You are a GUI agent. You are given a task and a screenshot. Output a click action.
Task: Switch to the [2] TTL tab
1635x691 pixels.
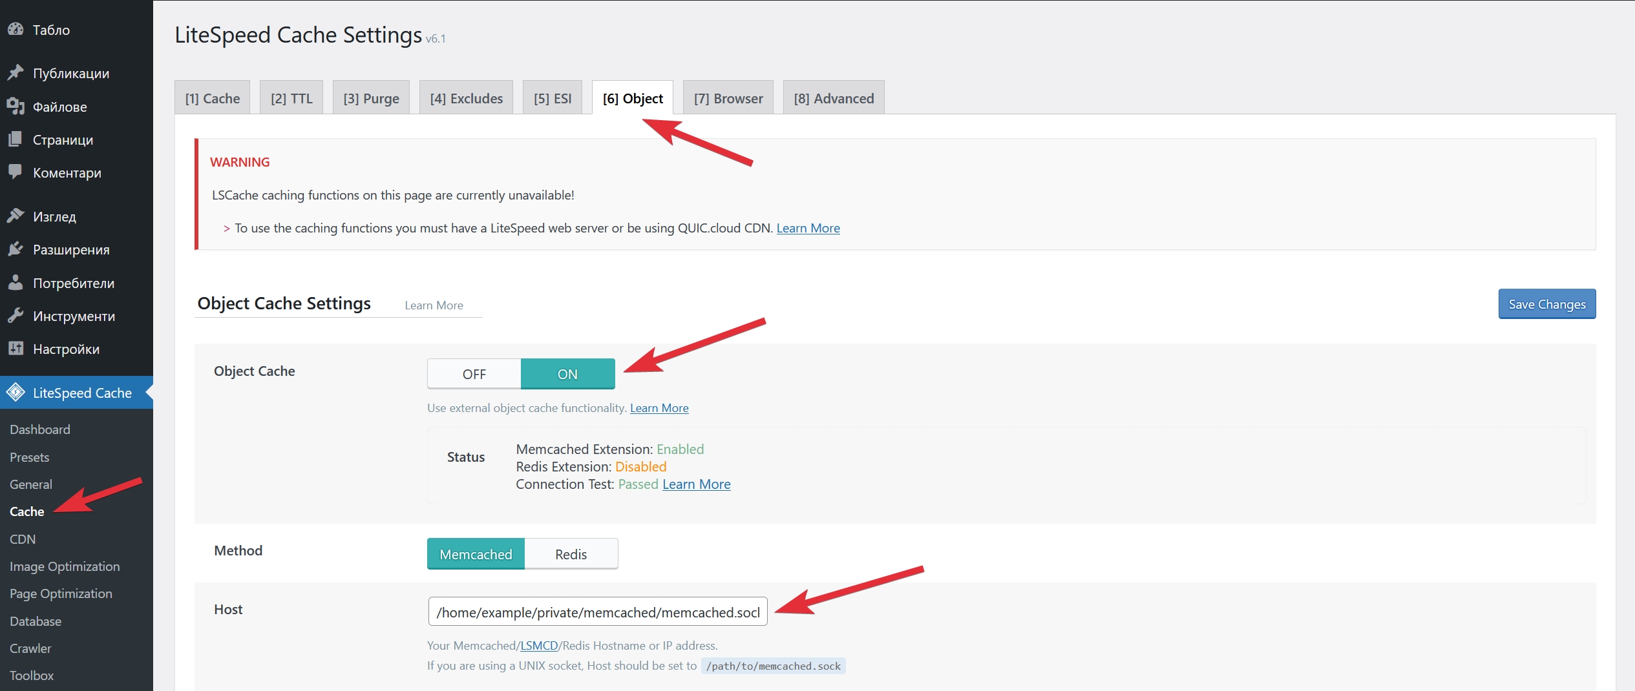pyautogui.click(x=291, y=98)
